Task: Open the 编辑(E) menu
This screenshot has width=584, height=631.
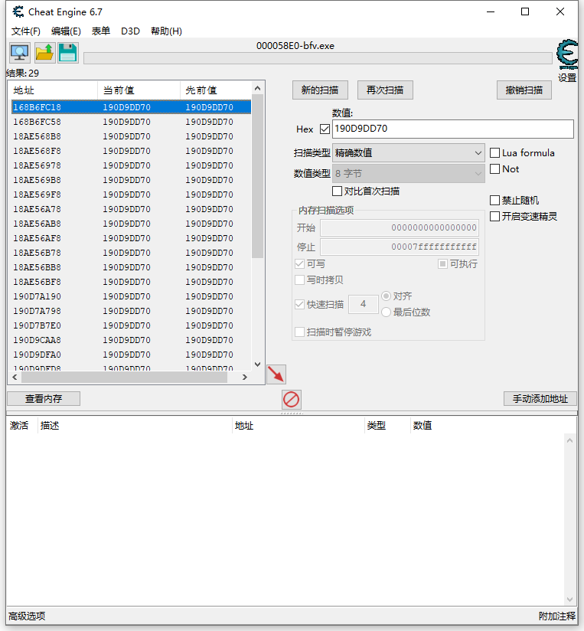Action: [x=66, y=31]
